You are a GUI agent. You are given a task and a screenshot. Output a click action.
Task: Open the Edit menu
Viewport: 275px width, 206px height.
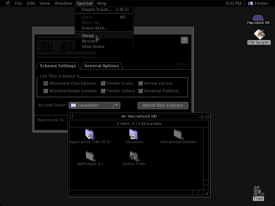(31, 3)
